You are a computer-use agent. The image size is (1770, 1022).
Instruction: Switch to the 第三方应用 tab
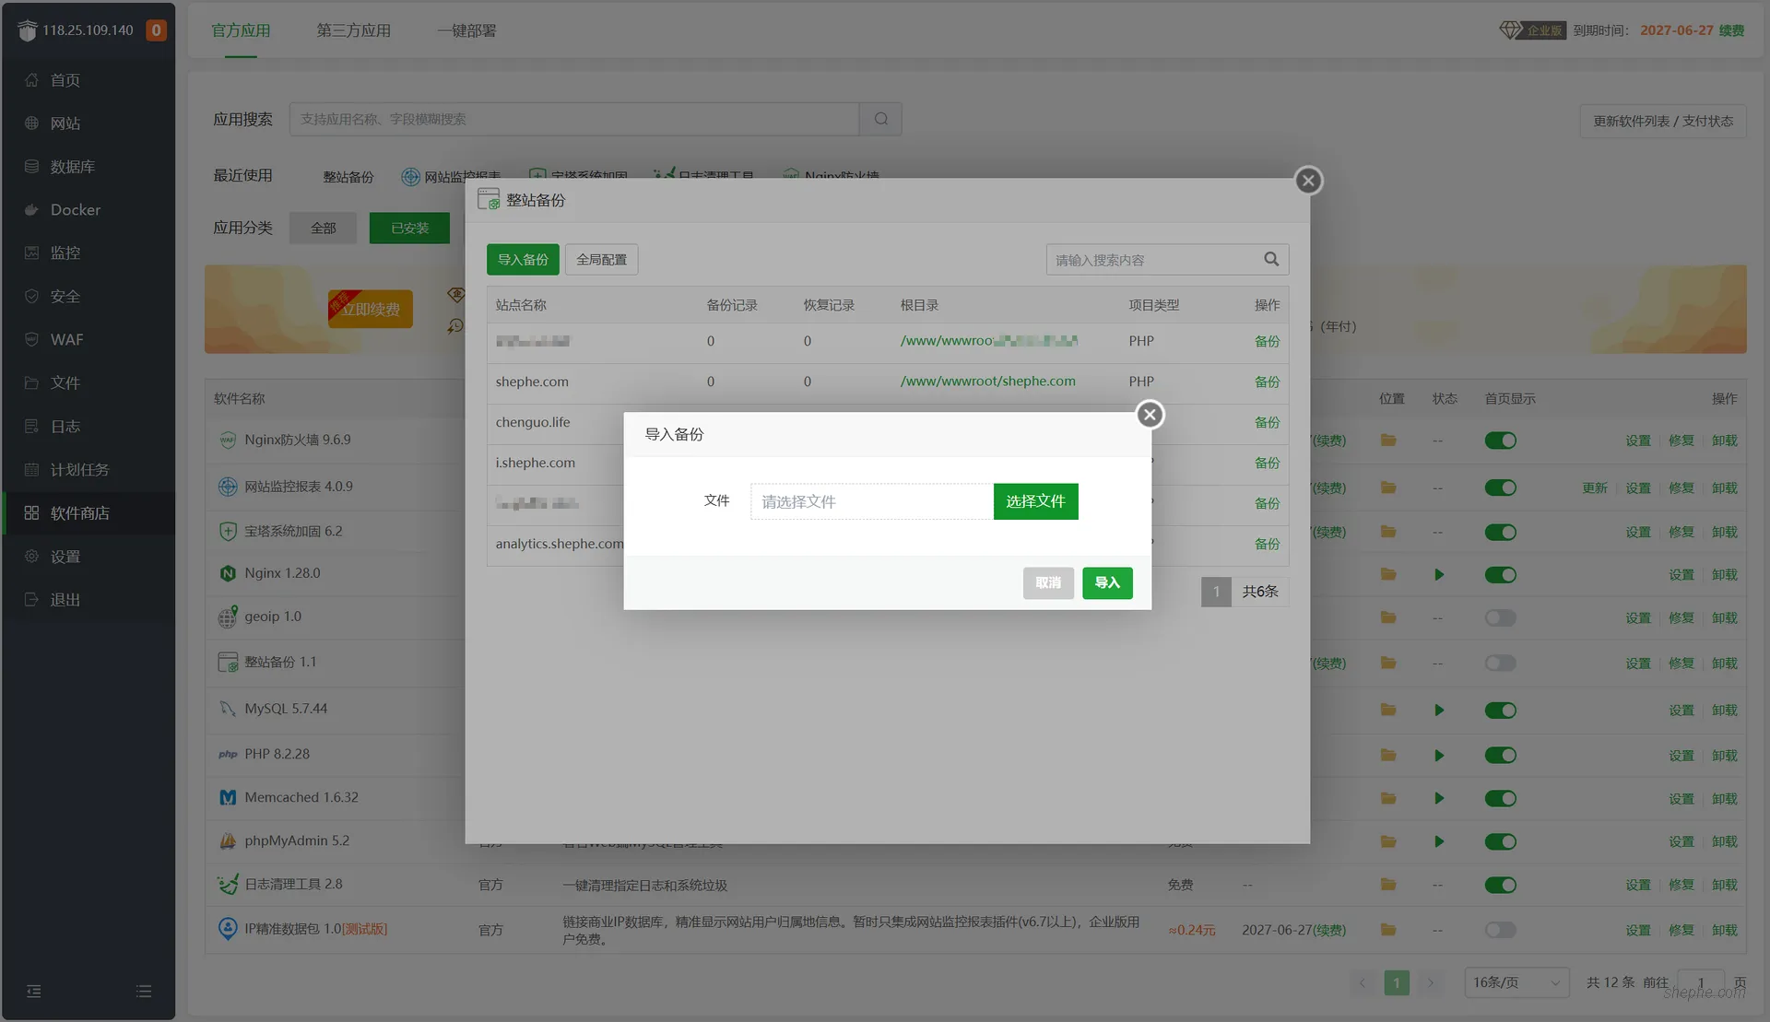[x=353, y=30]
